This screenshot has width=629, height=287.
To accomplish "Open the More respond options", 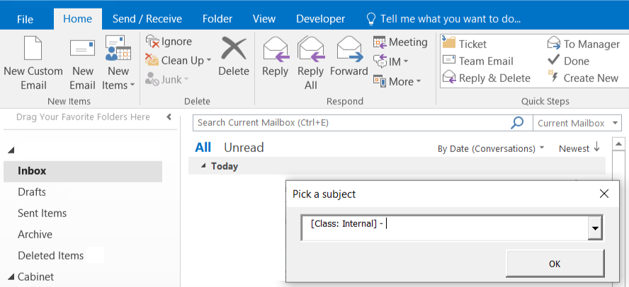I will [x=397, y=81].
